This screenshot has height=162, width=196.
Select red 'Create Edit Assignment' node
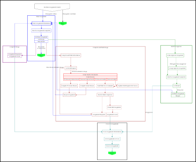coord(114,107)
